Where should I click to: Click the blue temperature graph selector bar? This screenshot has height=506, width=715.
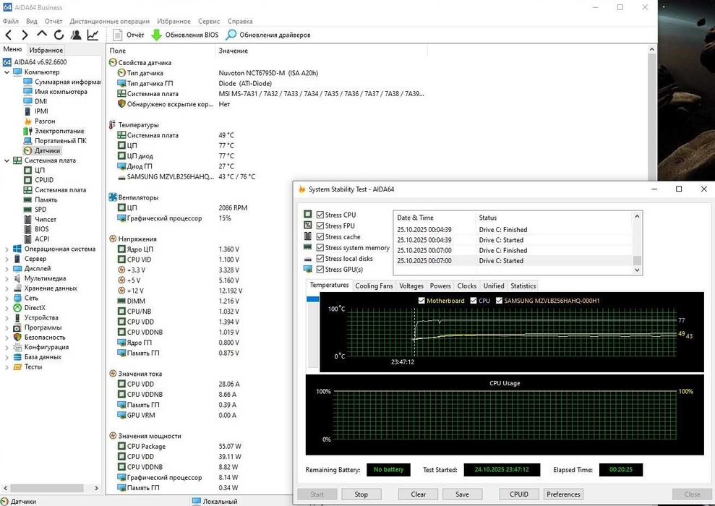tap(313, 299)
